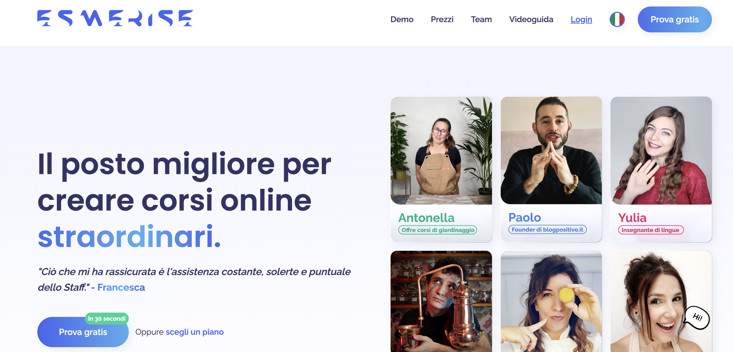
Task: Open the Italian flag language selector
Action: click(617, 19)
